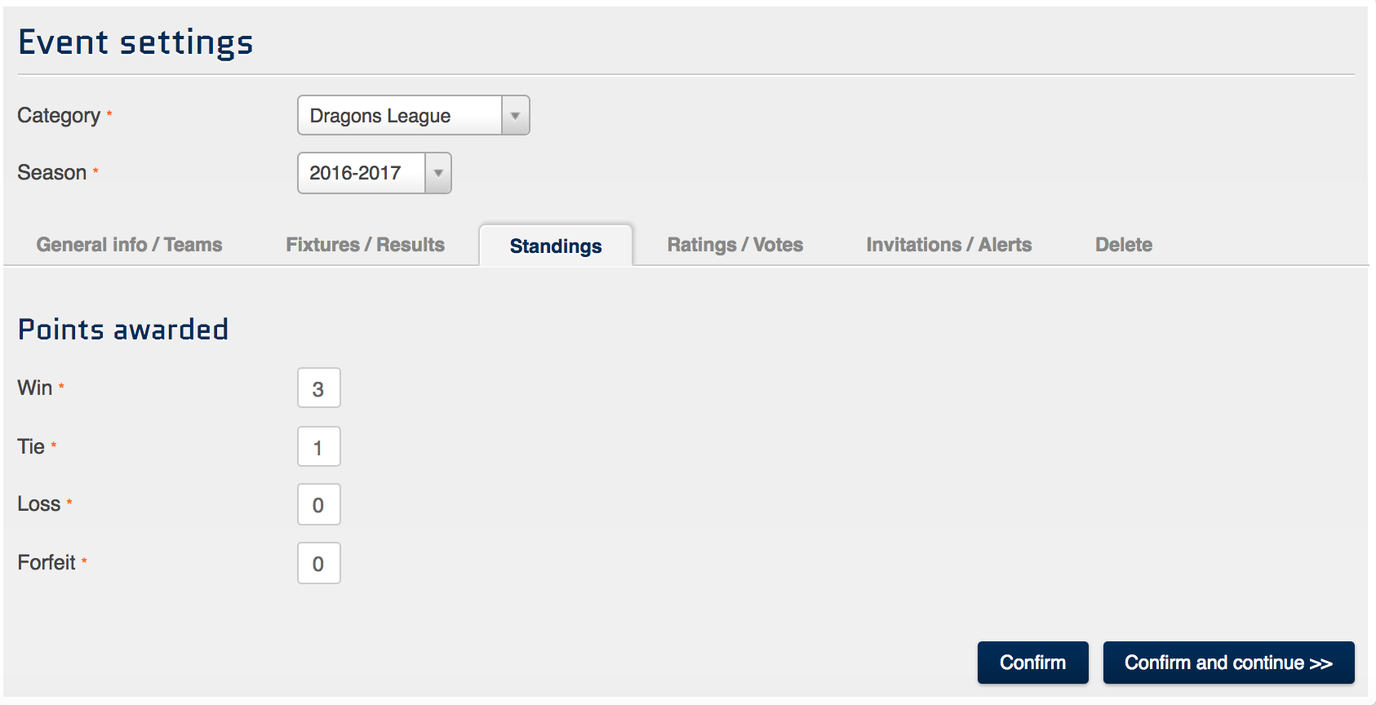Switch to General info / Teams tab
Viewport: 1376px width, 705px height.
tap(129, 245)
